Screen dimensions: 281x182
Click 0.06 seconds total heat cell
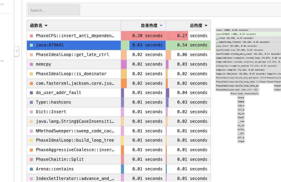pos(188,54)
